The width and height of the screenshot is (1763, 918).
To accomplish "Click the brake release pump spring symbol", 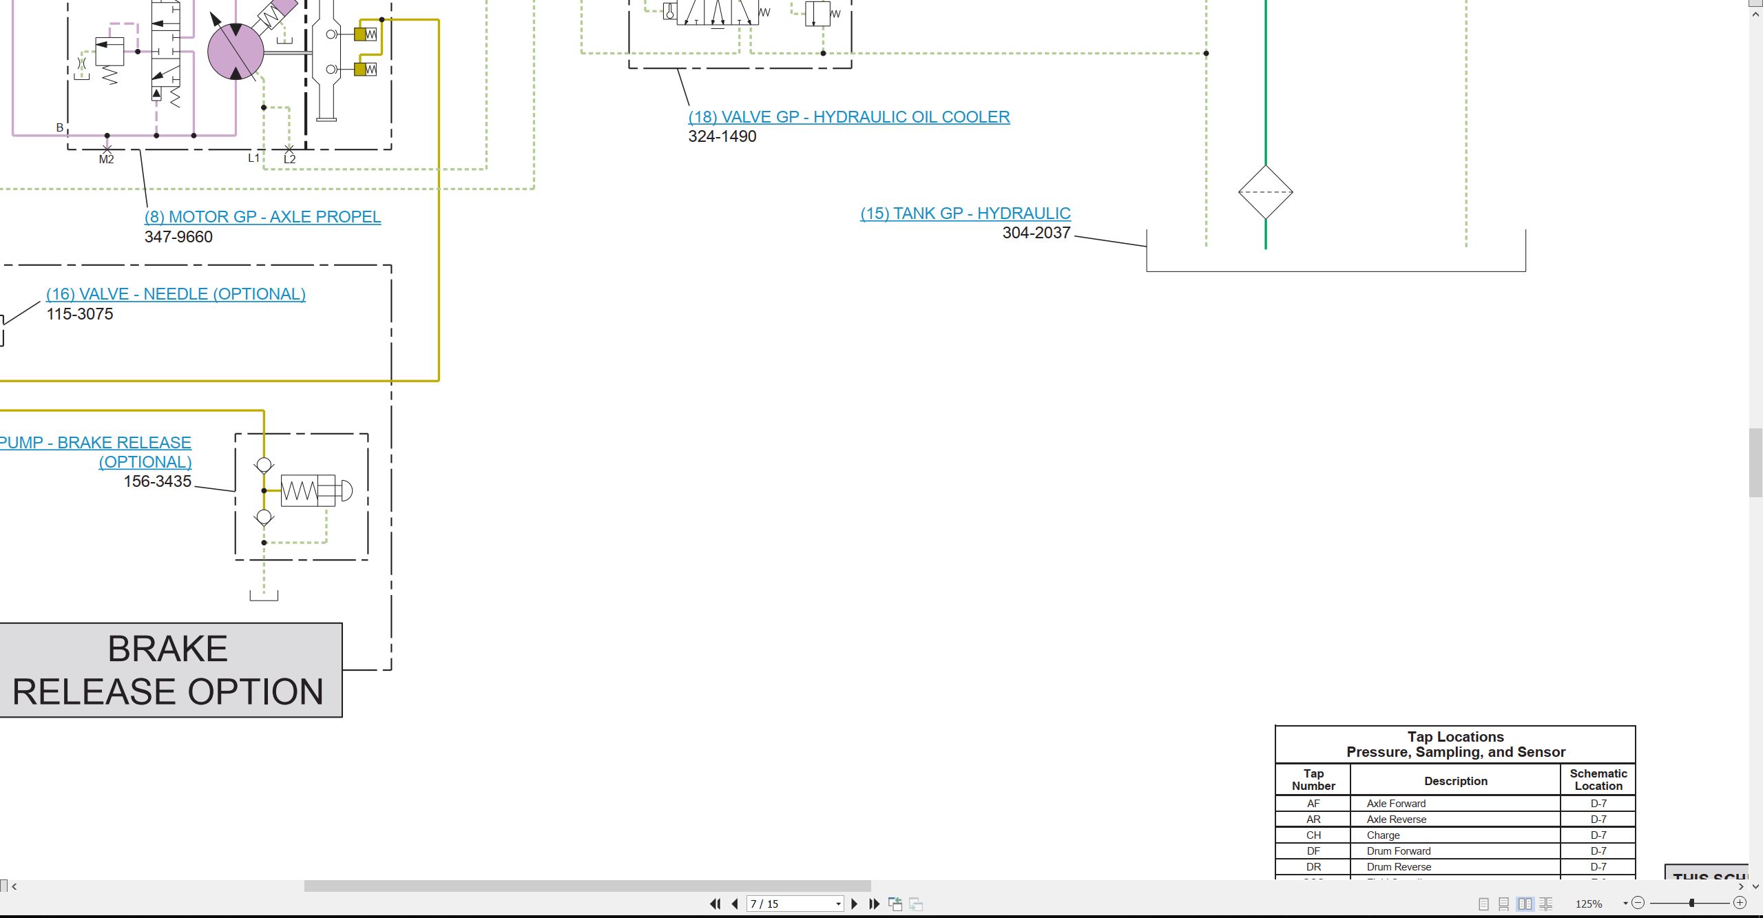I will pyautogui.click(x=299, y=491).
